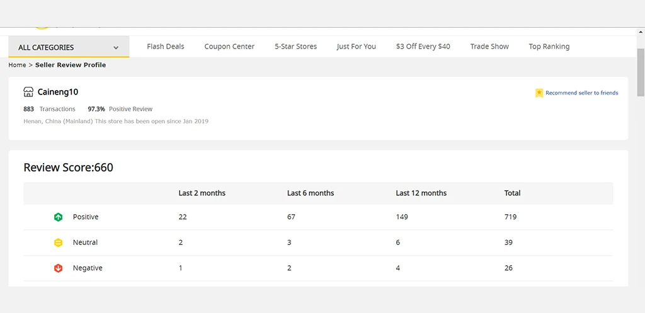Open the Flash Deals menu item
645x313 pixels.
(166, 47)
